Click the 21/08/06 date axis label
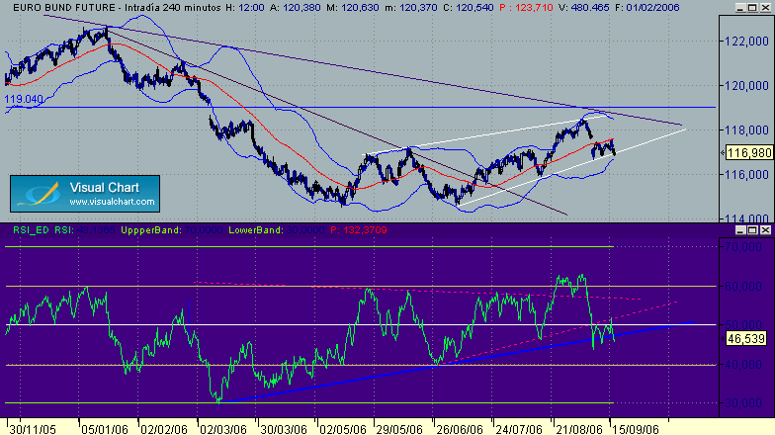 (x=579, y=429)
